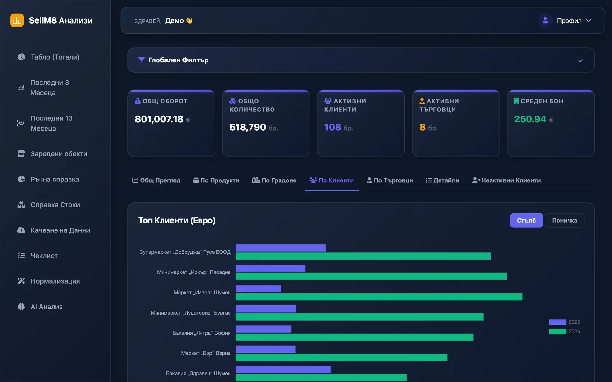
Task: Click the Топ Клиенти (Евро) heading
Action: (177, 220)
